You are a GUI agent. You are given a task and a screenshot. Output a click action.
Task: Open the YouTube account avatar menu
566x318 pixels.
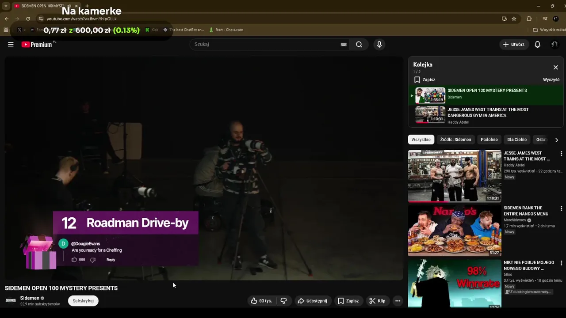(x=555, y=44)
